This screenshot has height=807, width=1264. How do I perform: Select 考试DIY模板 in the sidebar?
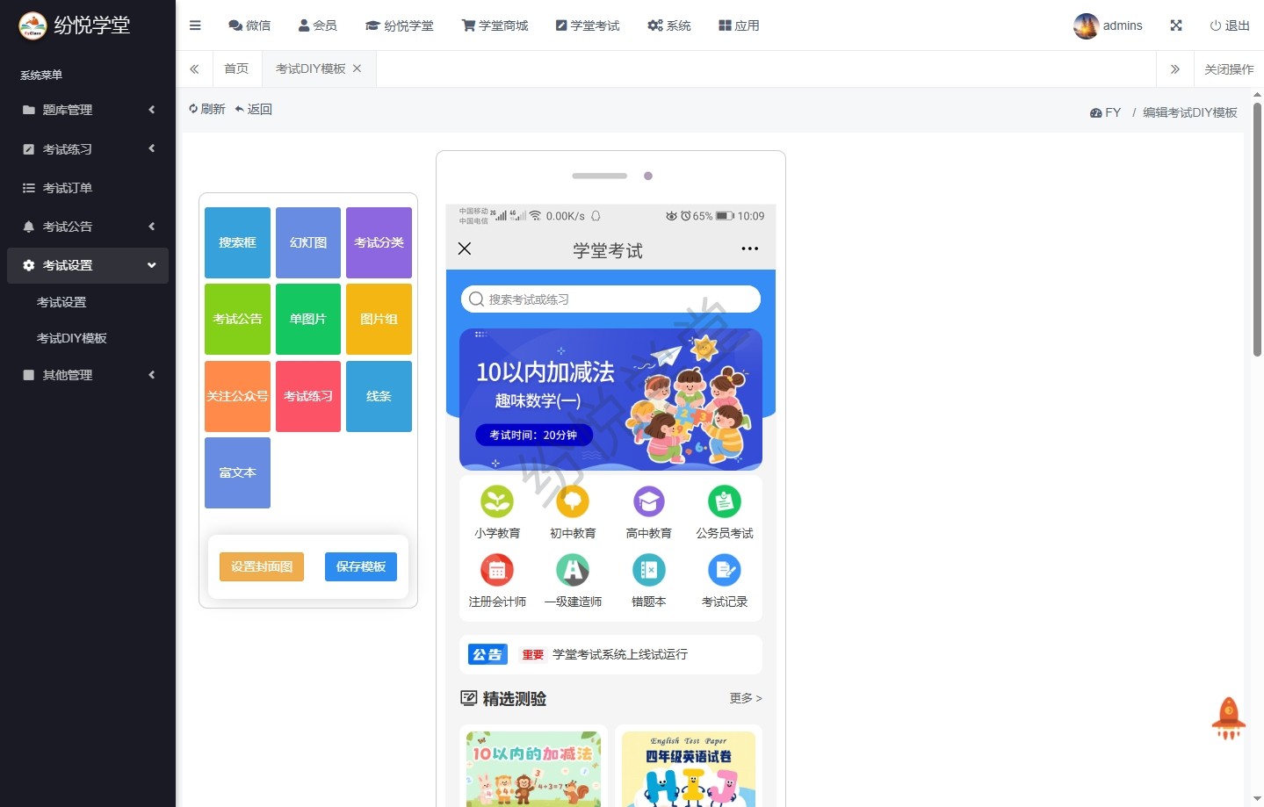click(72, 338)
